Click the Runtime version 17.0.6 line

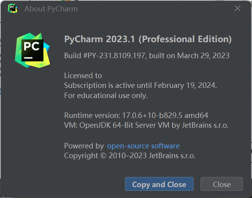[136, 115]
